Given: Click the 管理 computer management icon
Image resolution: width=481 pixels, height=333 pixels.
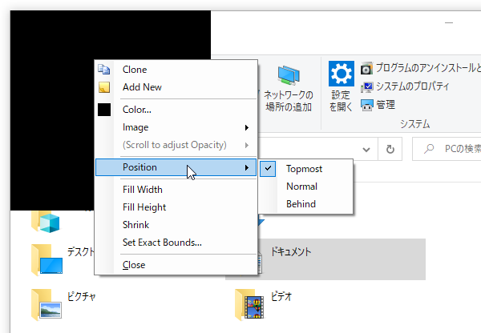Looking at the screenshot, I should click(x=366, y=106).
